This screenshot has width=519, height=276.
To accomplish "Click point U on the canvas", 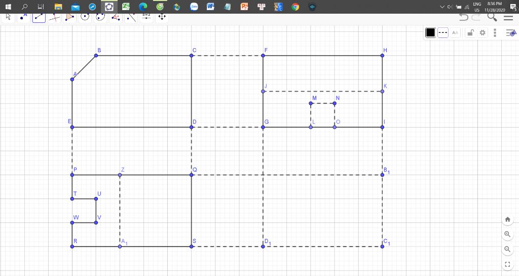I will point(96,199).
